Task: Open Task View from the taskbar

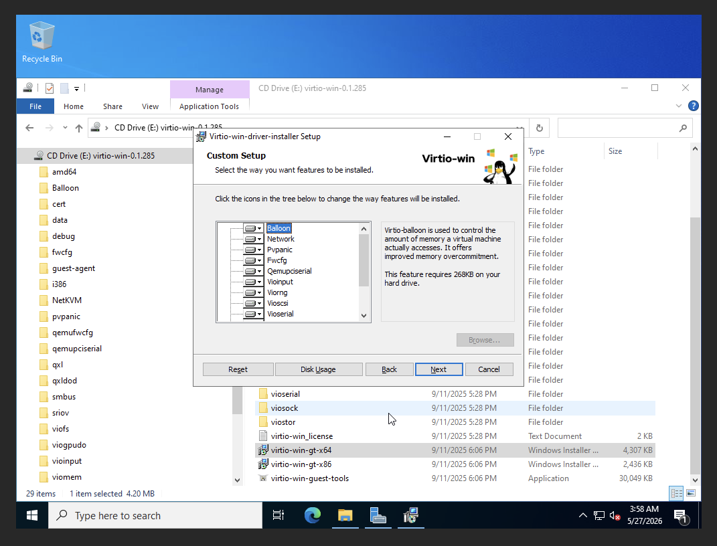Action: click(x=278, y=515)
